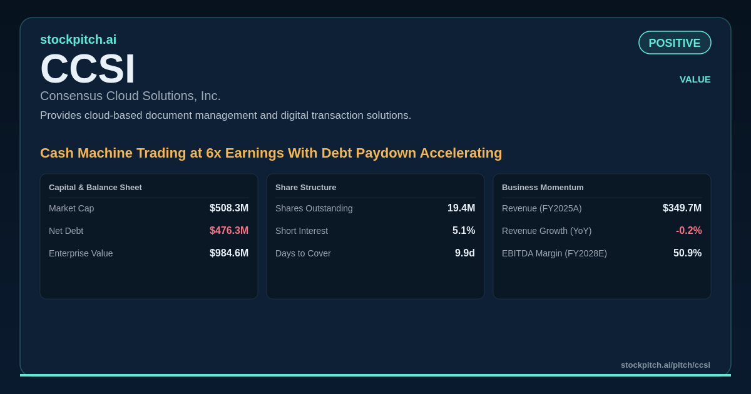Select the VALUE category tag
The width and height of the screenshot is (751, 394).
click(695, 79)
